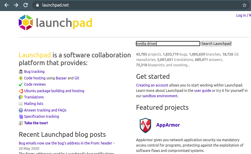The height and width of the screenshot is (154, 251).
Task: Go back using the browser back arrow
Action: [7, 5]
